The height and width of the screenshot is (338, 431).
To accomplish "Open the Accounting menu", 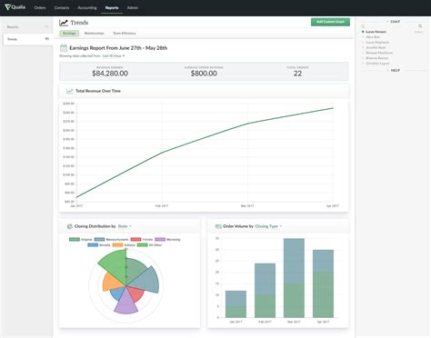I will point(87,7).
